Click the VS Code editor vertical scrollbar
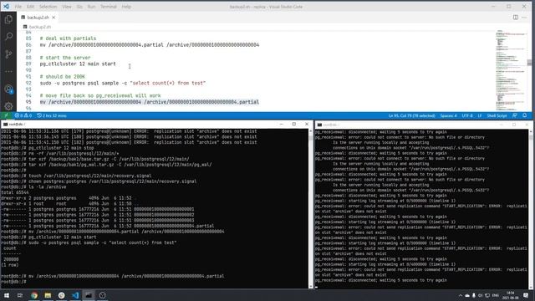 [529, 70]
